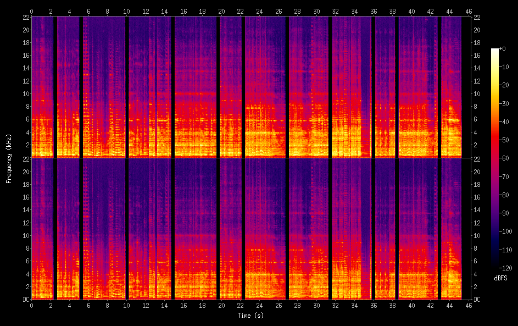Click the "Time (s)" axis title
Image resolution: width=518 pixels, height=326 pixels.
(x=250, y=316)
